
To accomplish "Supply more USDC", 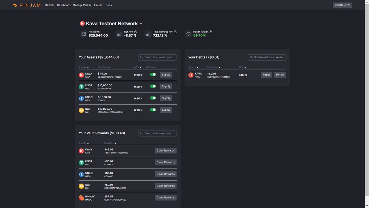I will coord(166,98).
